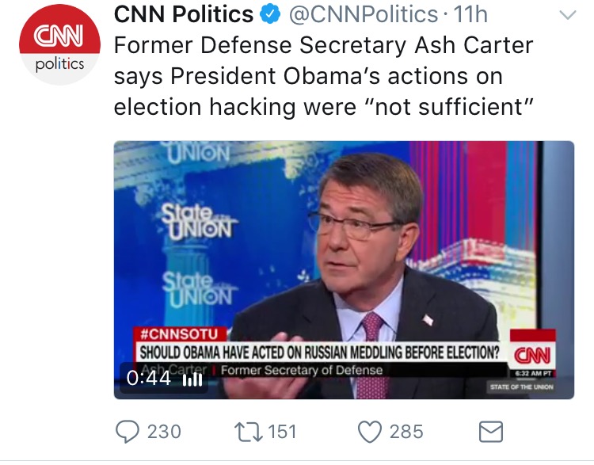Viewport: 594px width, 465px height.
Task: Share via the envelope message icon
Action: 491,432
